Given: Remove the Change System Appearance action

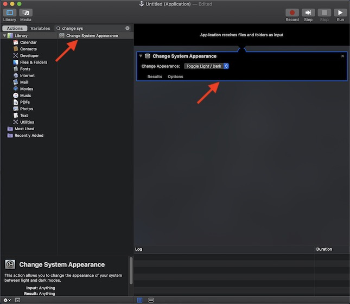Looking at the screenshot, I should [x=342, y=56].
